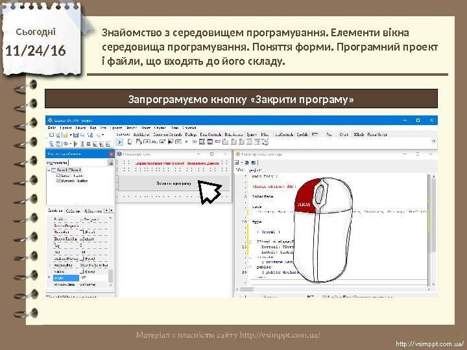Click the last component icon in Standard palette
This screenshot has width=467, height=350.
click(265, 142)
